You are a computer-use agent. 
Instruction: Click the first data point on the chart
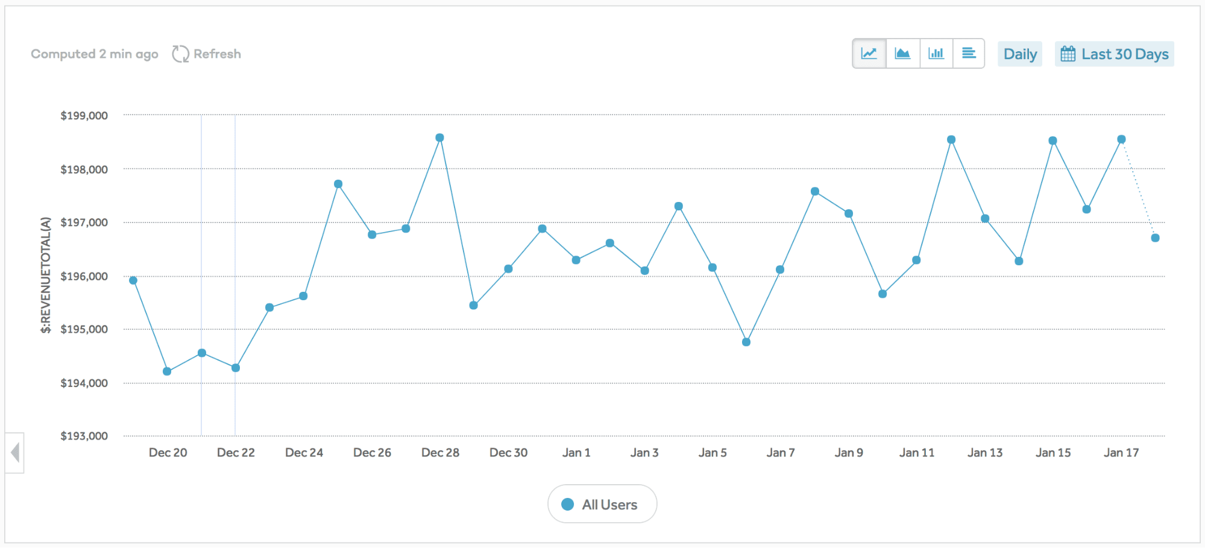point(133,280)
